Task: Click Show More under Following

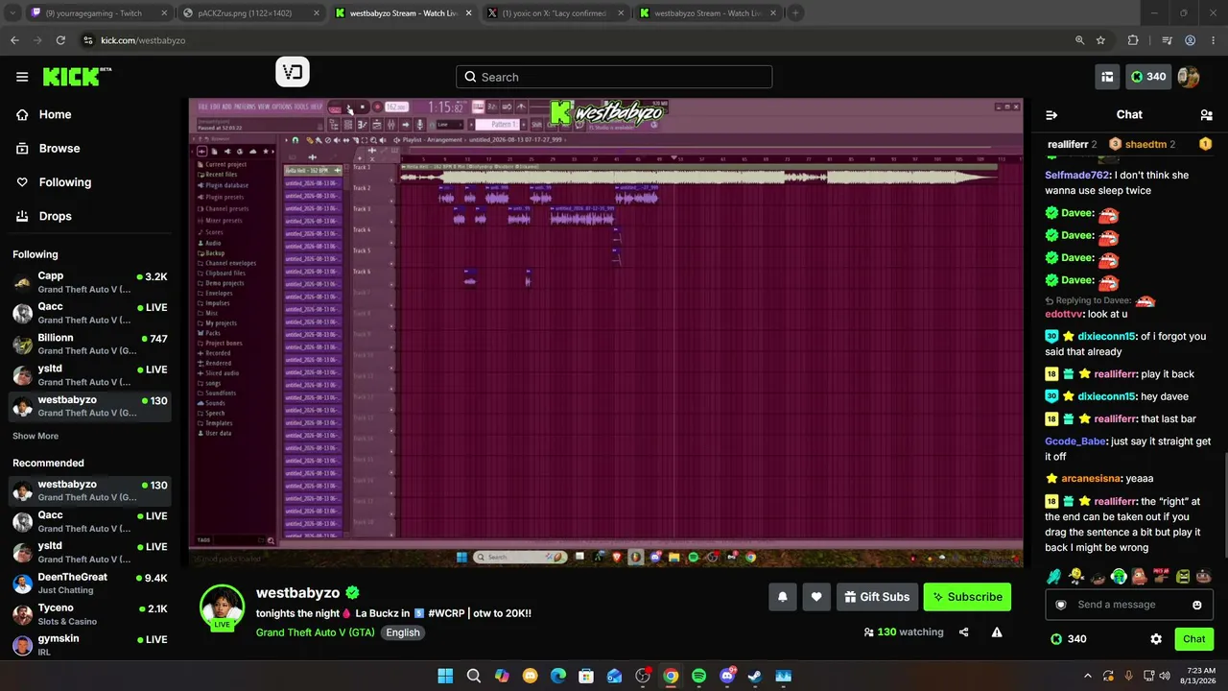Action: [x=35, y=436]
